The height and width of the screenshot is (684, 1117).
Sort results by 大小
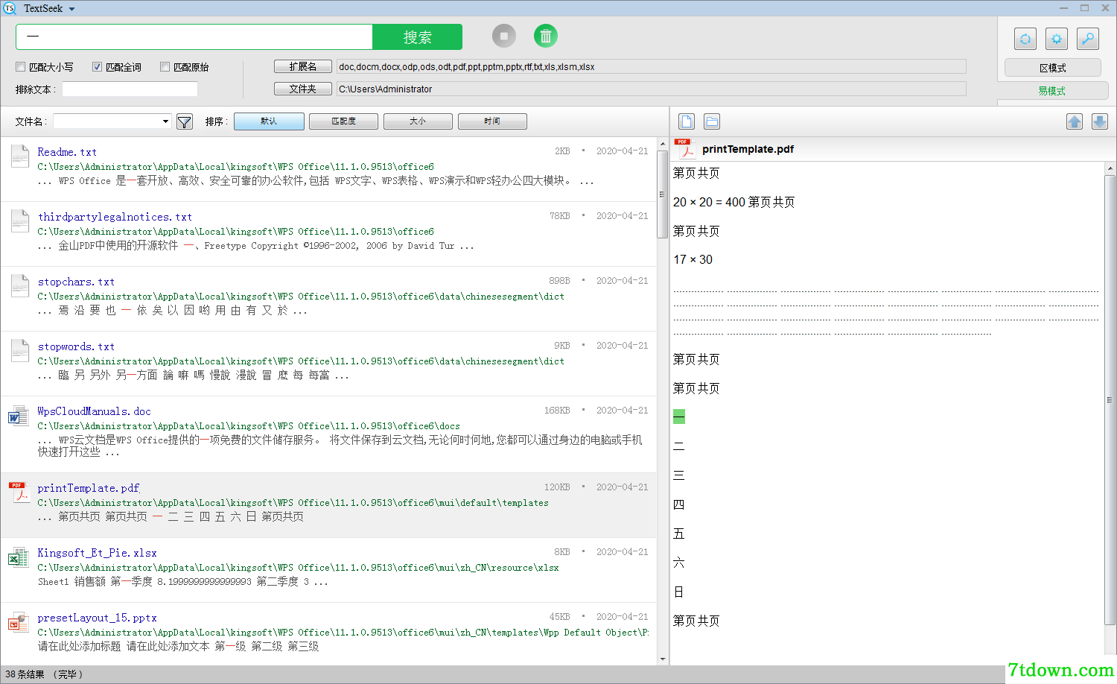tap(418, 121)
